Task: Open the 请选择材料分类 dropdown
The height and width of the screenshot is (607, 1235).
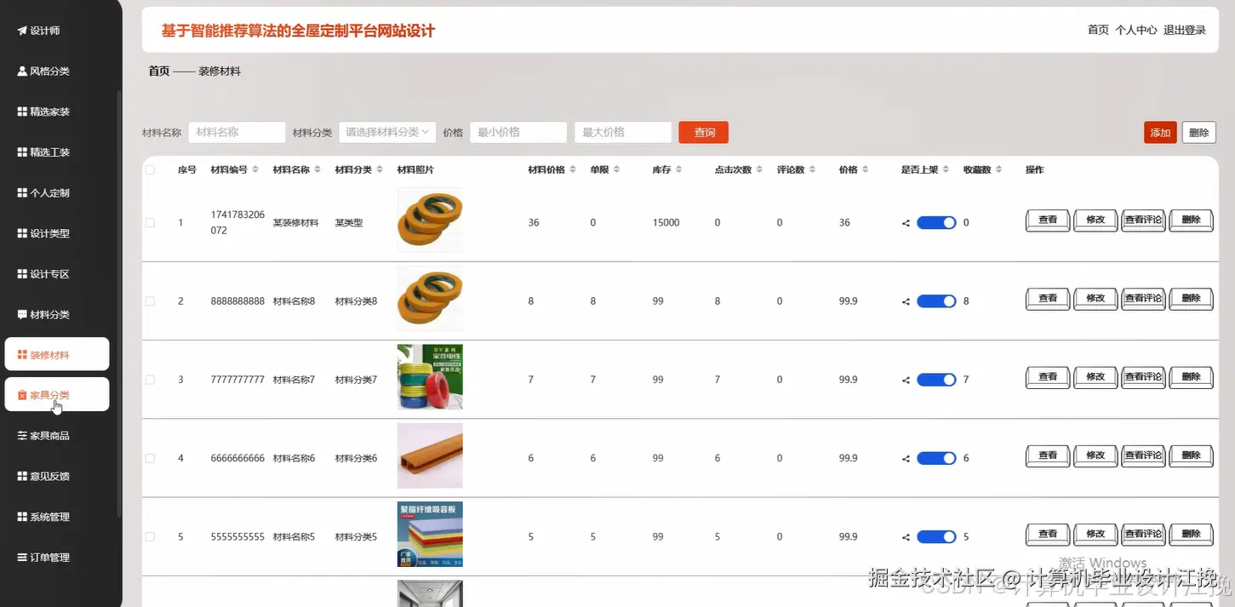Action: pyautogui.click(x=387, y=132)
